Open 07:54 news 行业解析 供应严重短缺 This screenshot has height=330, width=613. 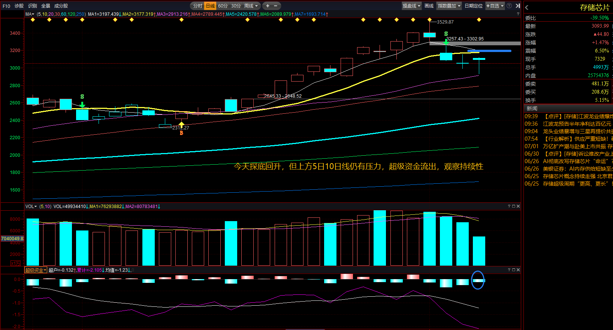[x=568, y=139]
